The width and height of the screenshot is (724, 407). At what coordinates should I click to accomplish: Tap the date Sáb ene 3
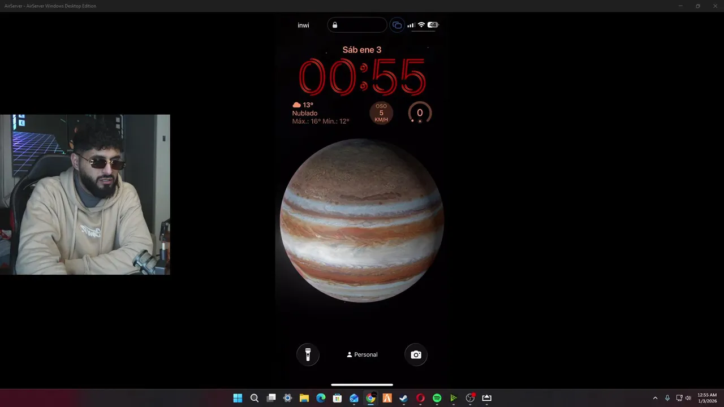pyautogui.click(x=362, y=50)
